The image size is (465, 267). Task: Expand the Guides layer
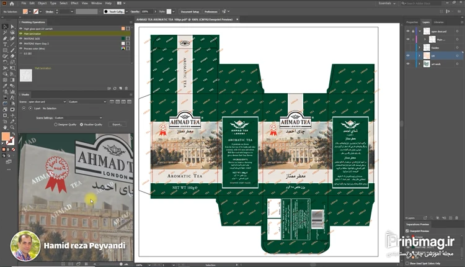tap(420, 48)
